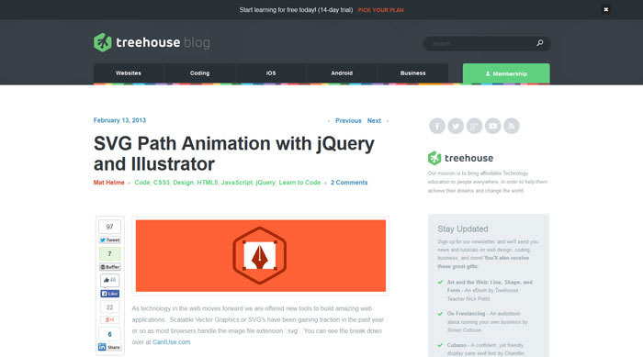
Task: Open the iOS menu
Action: click(271, 73)
